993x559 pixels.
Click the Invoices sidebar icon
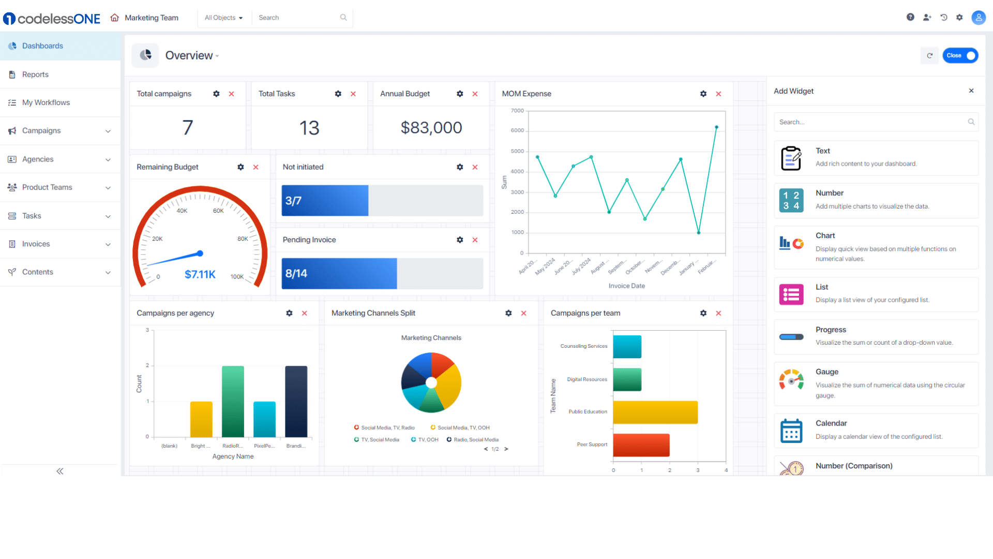tap(12, 244)
